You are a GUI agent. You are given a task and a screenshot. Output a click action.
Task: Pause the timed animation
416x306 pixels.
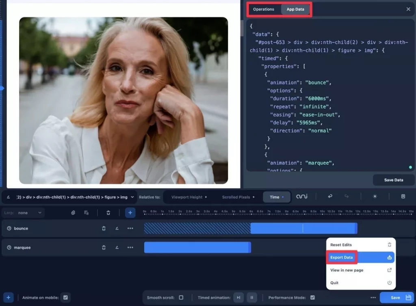(x=251, y=297)
